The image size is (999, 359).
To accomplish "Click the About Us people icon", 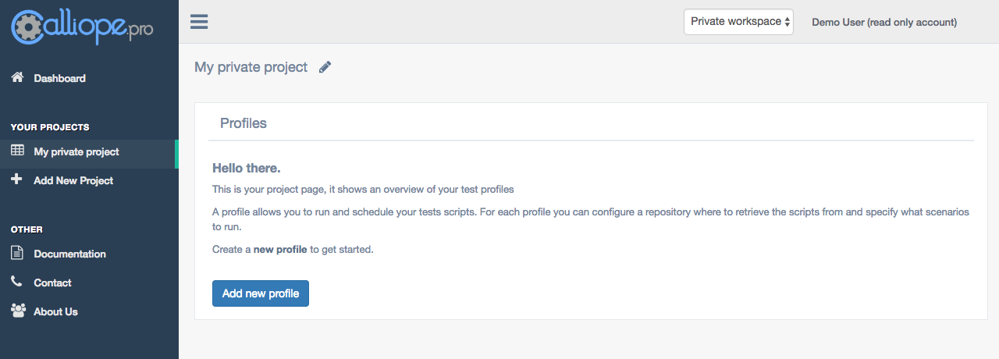I will 18,311.
